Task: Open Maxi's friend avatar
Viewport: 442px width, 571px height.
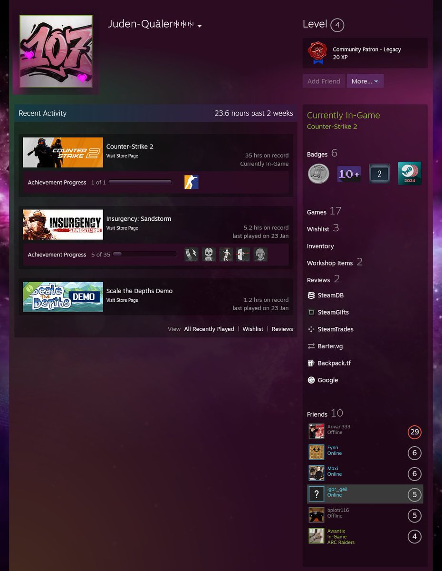Action: point(317,473)
